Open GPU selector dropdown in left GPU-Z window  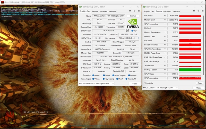[113, 84]
